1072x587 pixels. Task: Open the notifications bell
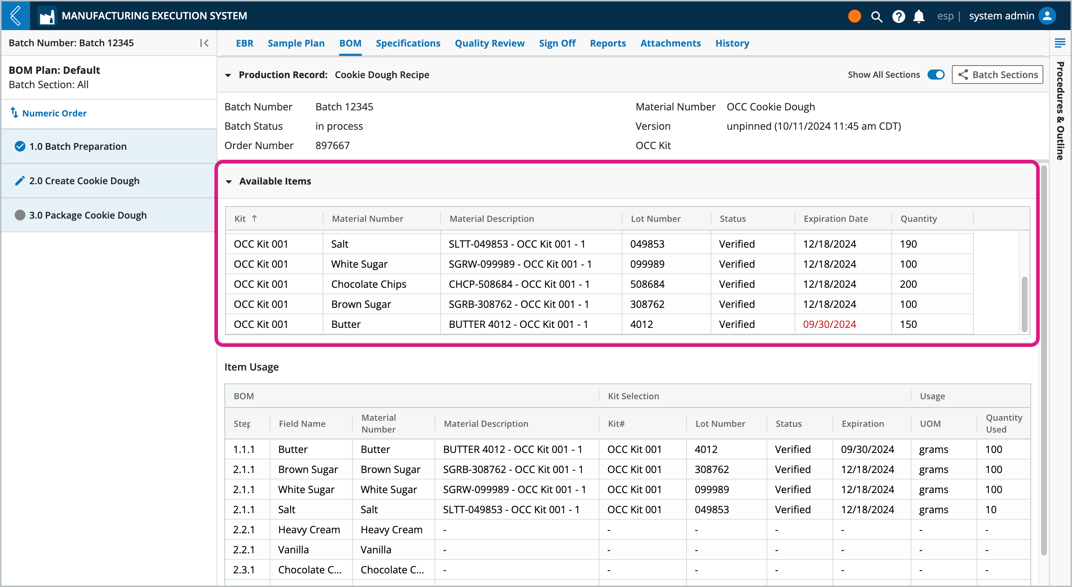pyautogui.click(x=919, y=16)
